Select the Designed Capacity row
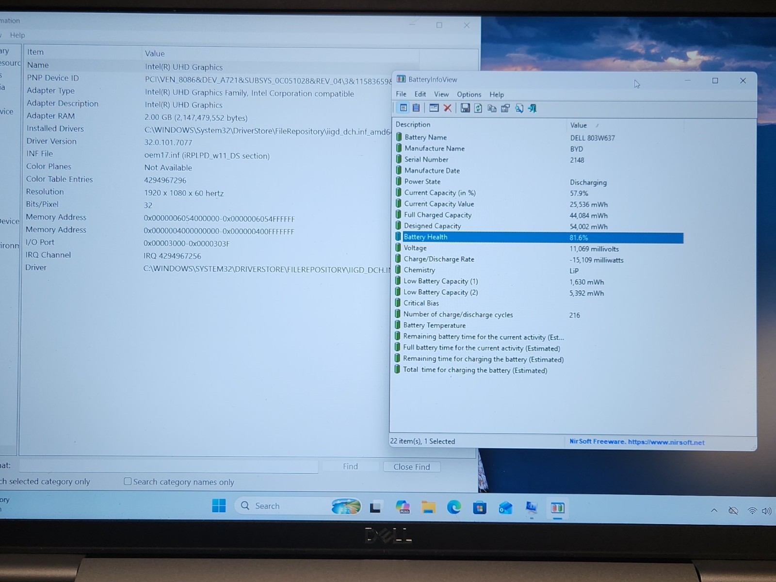Image resolution: width=776 pixels, height=582 pixels. coord(539,226)
